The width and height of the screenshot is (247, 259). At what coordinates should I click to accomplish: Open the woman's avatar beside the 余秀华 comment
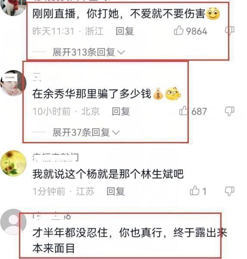pyautogui.click(x=13, y=83)
